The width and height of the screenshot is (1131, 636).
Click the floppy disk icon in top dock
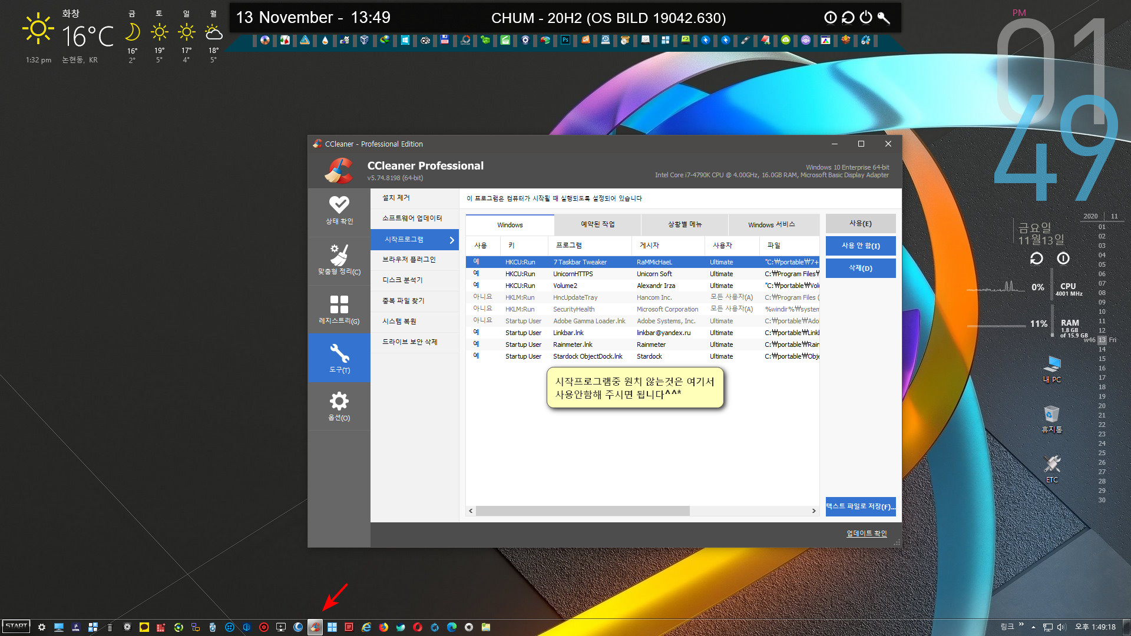[445, 40]
